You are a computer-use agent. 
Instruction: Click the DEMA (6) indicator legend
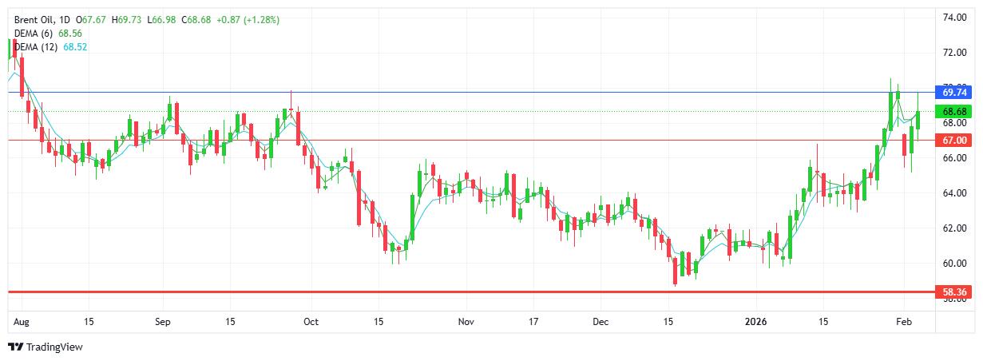point(34,33)
